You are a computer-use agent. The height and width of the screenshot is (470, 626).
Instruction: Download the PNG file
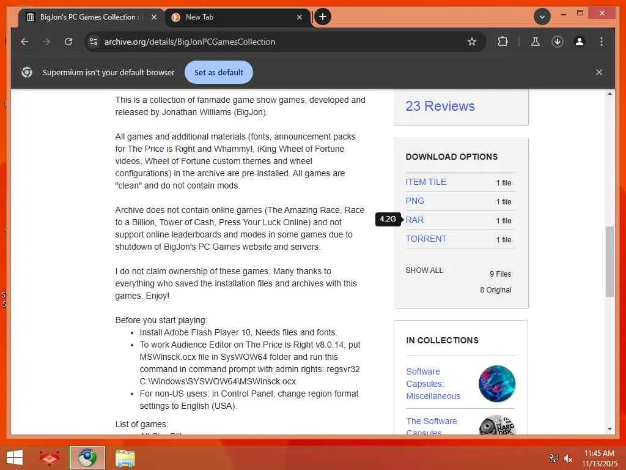point(415,201)
